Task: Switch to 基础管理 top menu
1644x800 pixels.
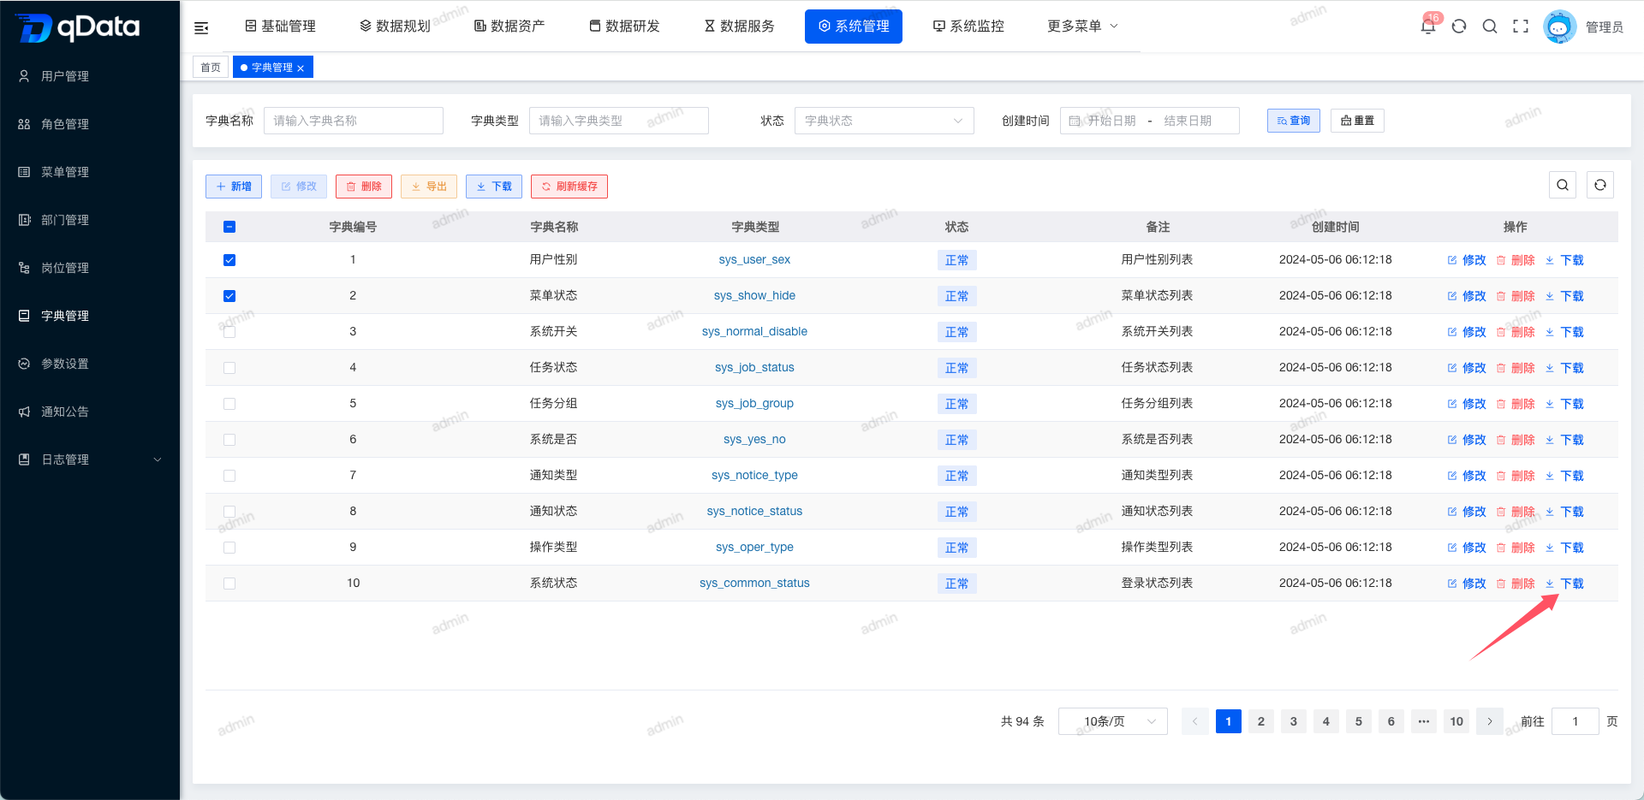Action: (280, 27)
